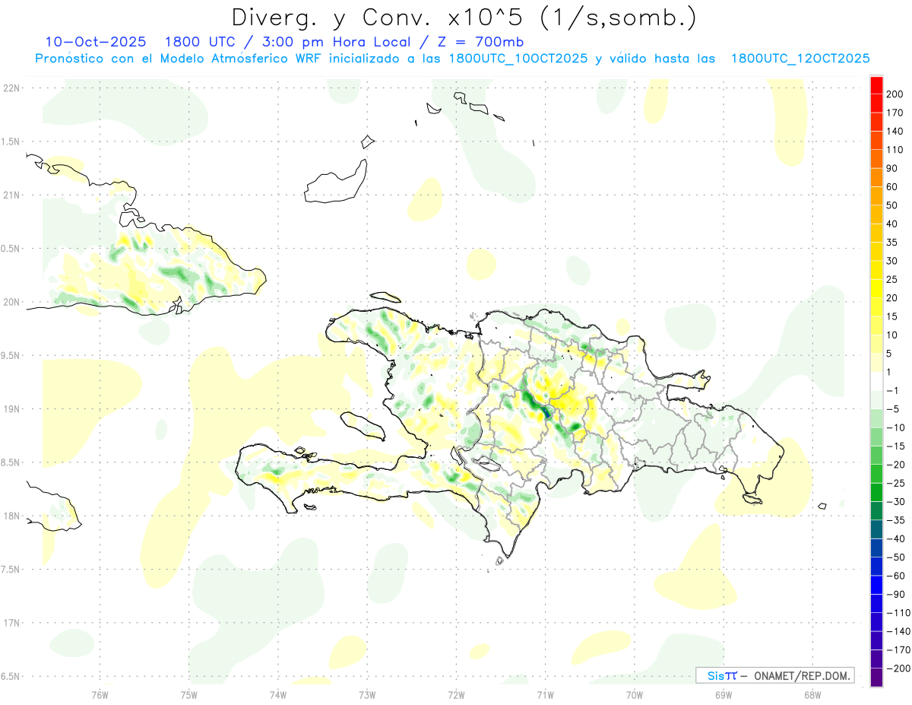Click the '69W' longitude label
Image resolution: width=912 pixels, height=705 pixels.
(x=723, y=694)
